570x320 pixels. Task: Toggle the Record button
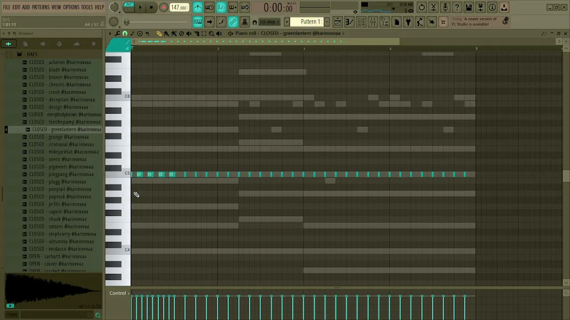point(163,7)
